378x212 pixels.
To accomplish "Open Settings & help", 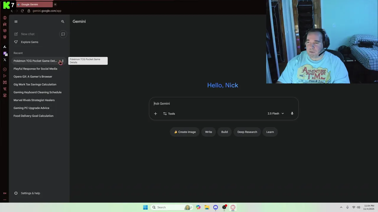I will (x=30, y=193).
